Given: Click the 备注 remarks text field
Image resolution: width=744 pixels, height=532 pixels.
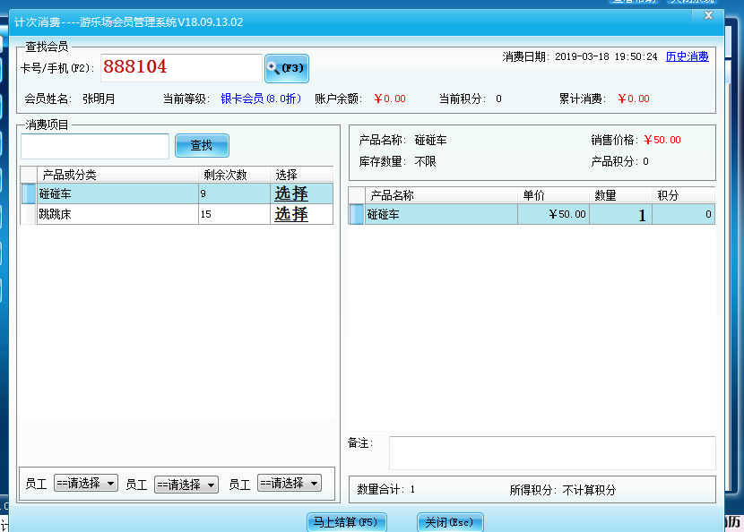Looking at the screenshot, I should click(x=551, y=452).
